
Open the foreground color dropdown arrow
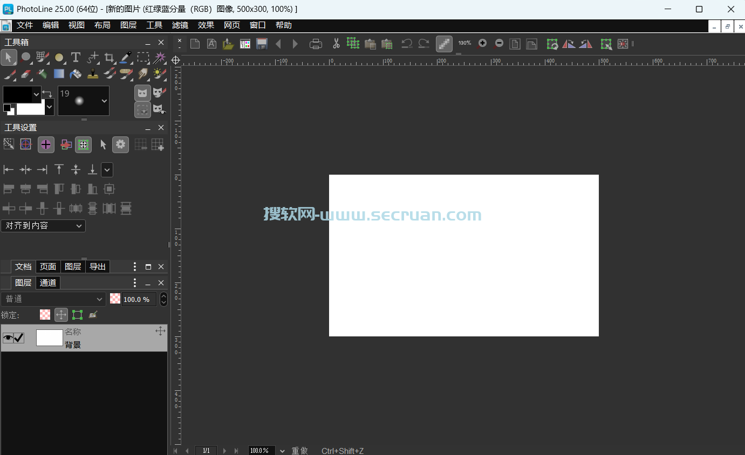coord(37,94)
